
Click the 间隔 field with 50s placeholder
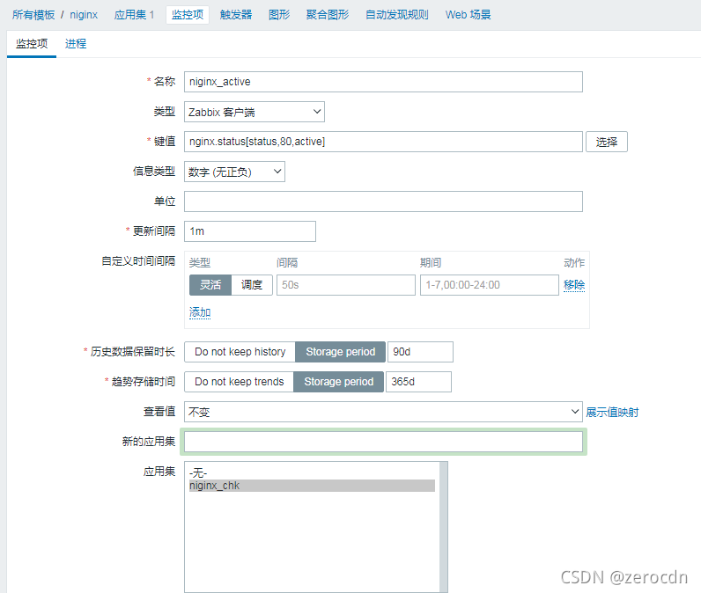pos(346,285)
